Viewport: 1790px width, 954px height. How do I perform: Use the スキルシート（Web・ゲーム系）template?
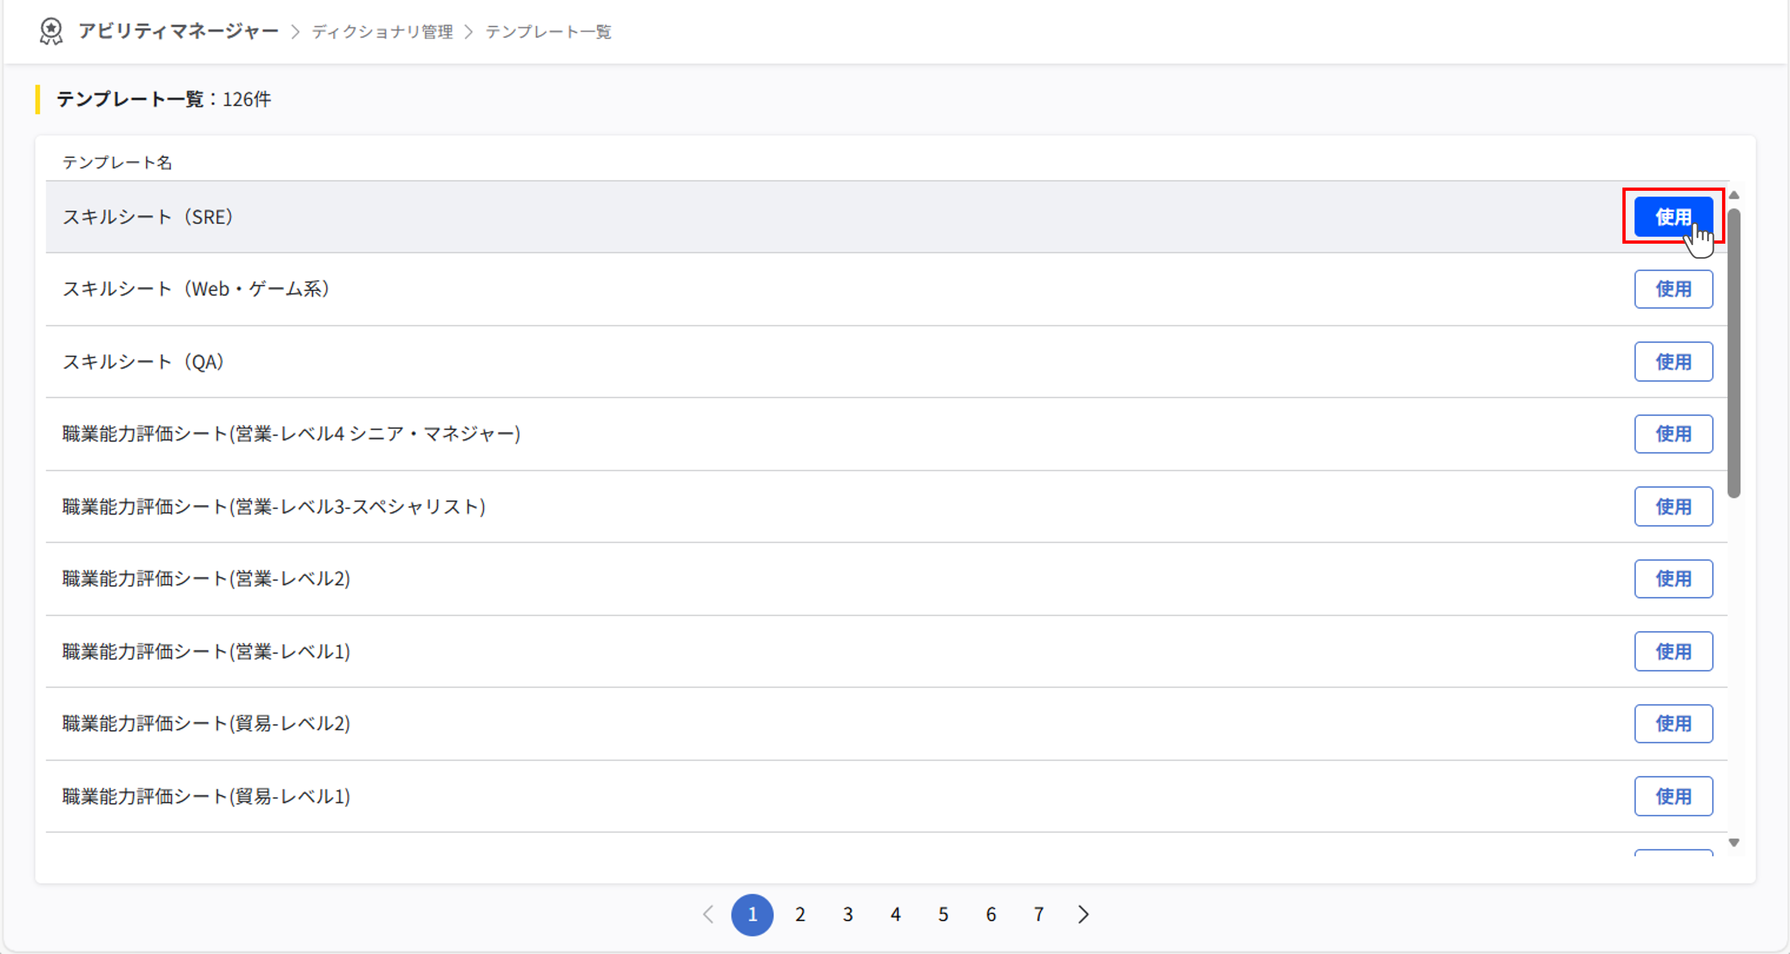tap(1672, 289)
